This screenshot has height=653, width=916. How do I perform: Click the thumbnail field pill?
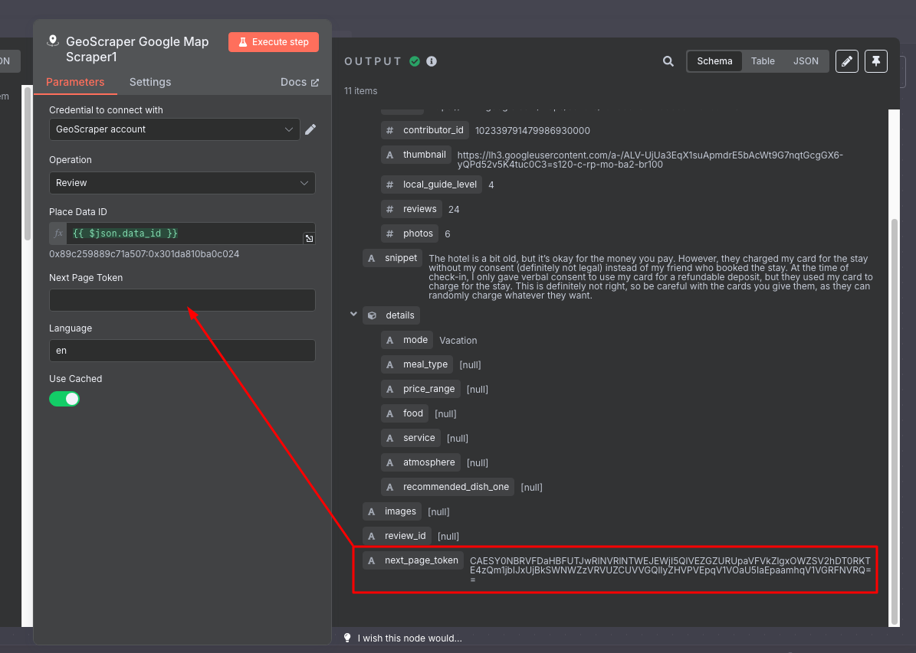(x=416, y=155)
